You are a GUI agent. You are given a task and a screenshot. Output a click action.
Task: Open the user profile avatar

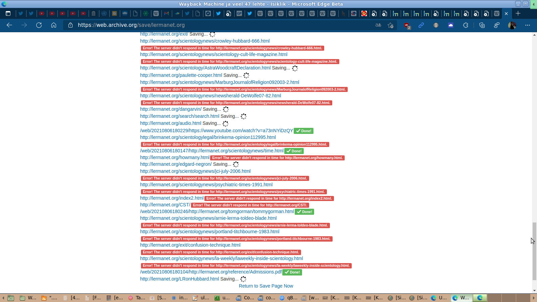pyautogui.click(x=512, y=25)
